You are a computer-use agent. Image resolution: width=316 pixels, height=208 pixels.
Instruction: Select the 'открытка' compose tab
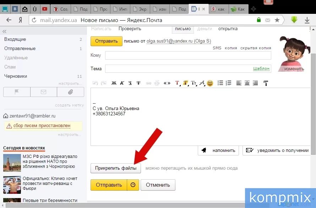[228, 29]
